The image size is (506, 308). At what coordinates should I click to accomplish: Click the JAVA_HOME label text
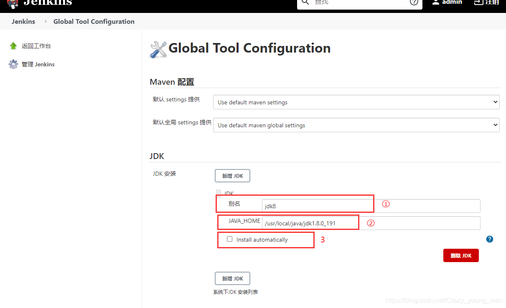click(244, 221)
